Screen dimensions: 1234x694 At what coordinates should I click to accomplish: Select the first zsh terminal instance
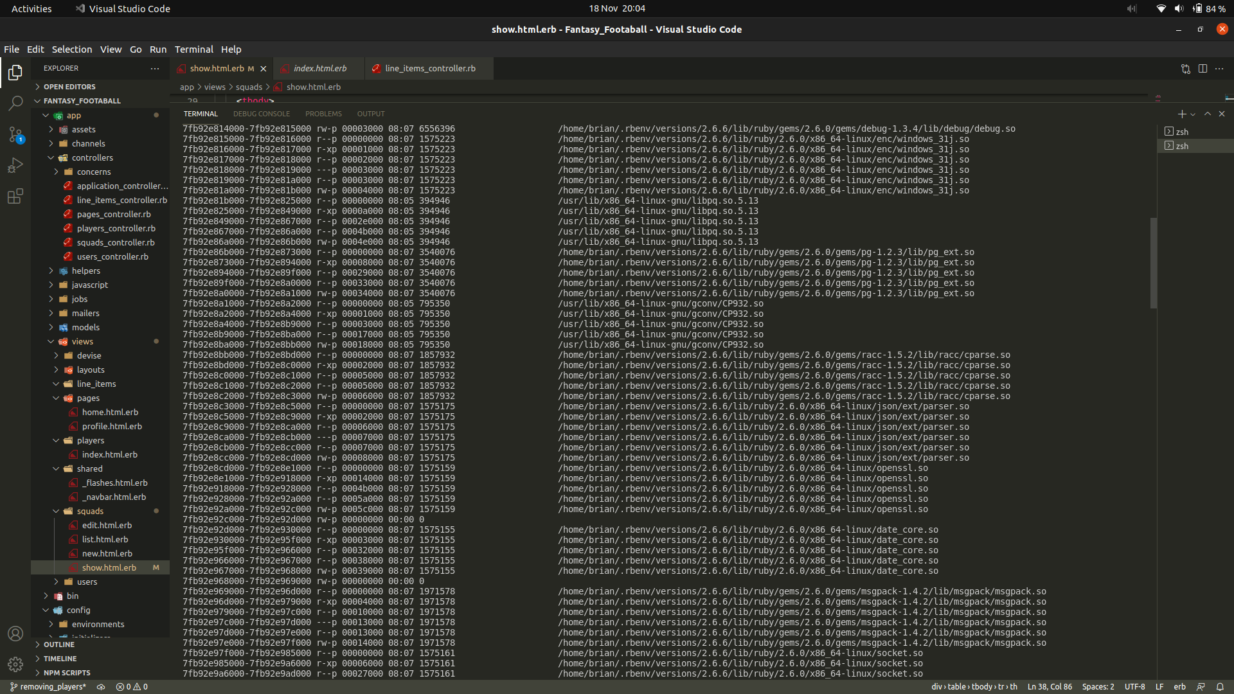click(x=1181, y=132)
